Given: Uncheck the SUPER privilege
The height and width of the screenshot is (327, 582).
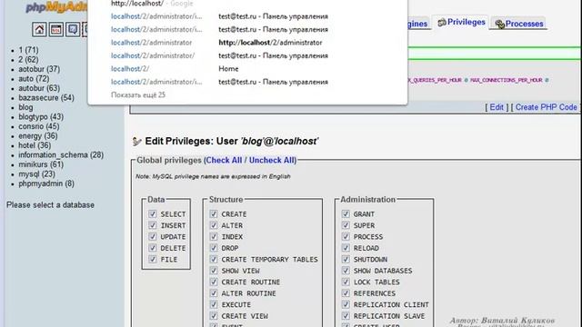Looking at the screenshot, I should click(x=346, y=225).
